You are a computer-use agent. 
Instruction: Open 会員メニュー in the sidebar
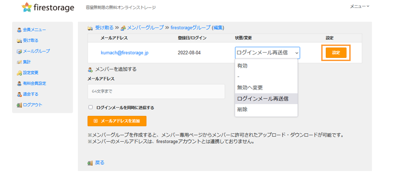(x=34, y=30)
